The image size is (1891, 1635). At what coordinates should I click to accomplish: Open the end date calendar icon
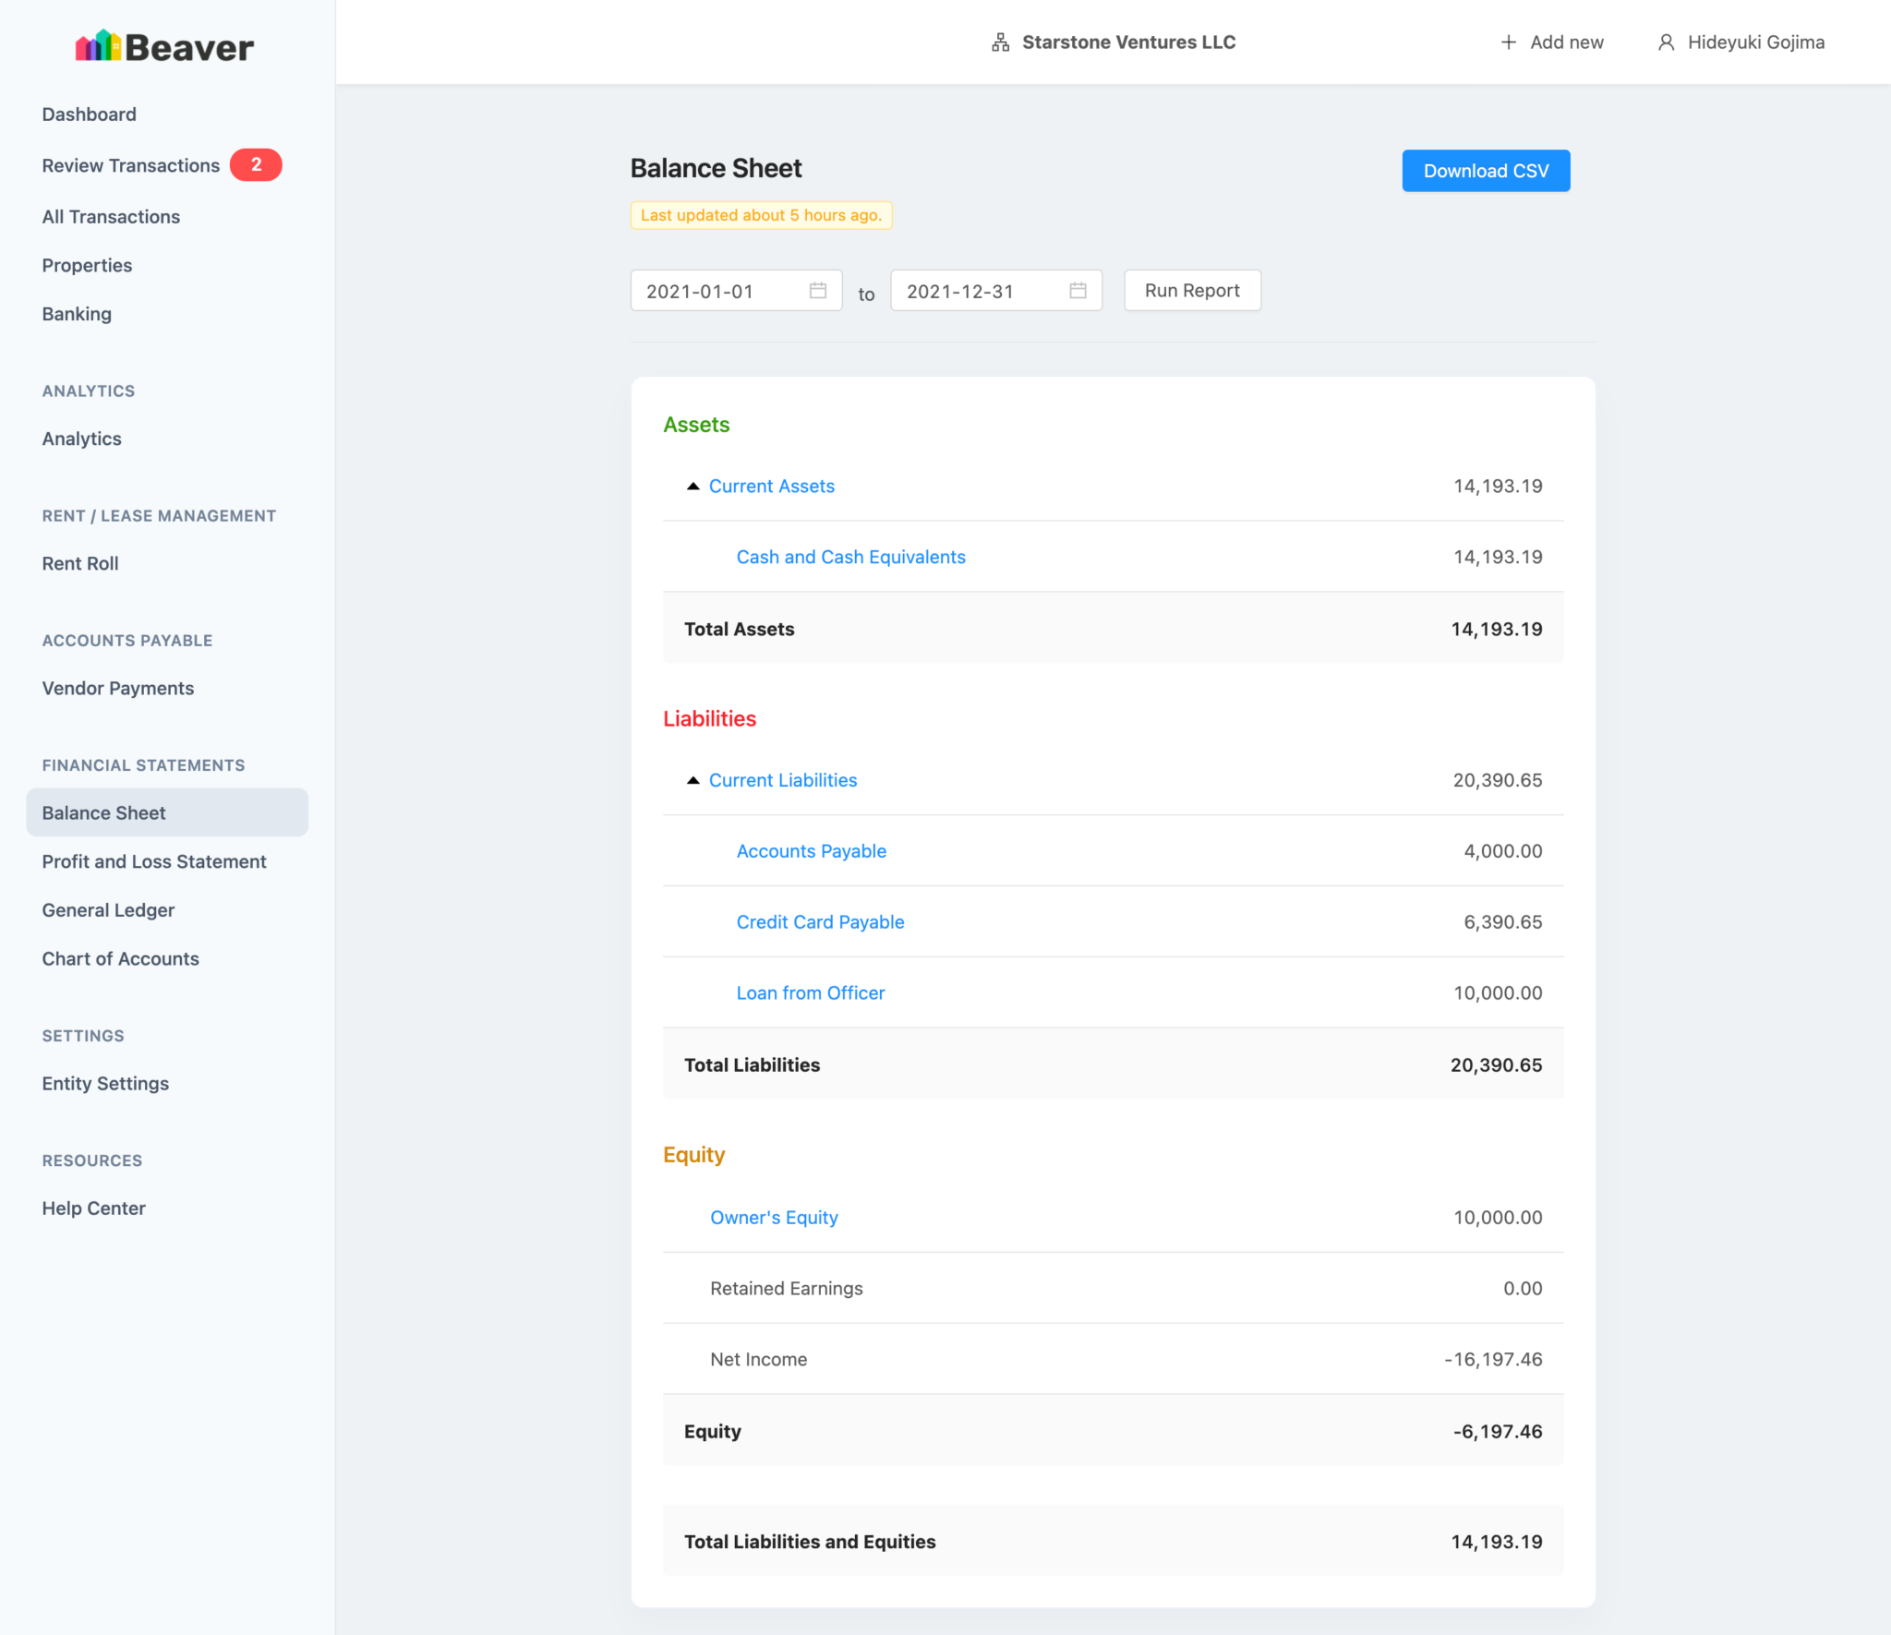1078,291
